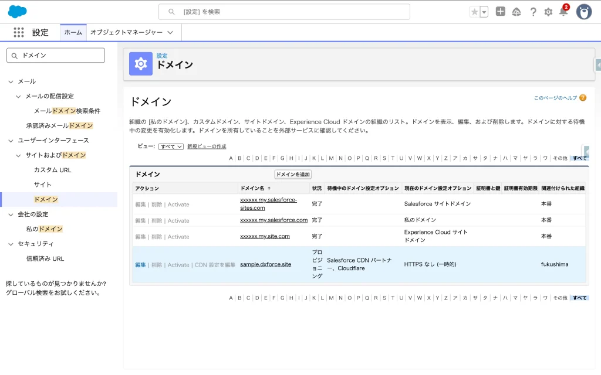Collapse the ユーザーインターフェース section
The image size is (601, 375).
[11, 141]
